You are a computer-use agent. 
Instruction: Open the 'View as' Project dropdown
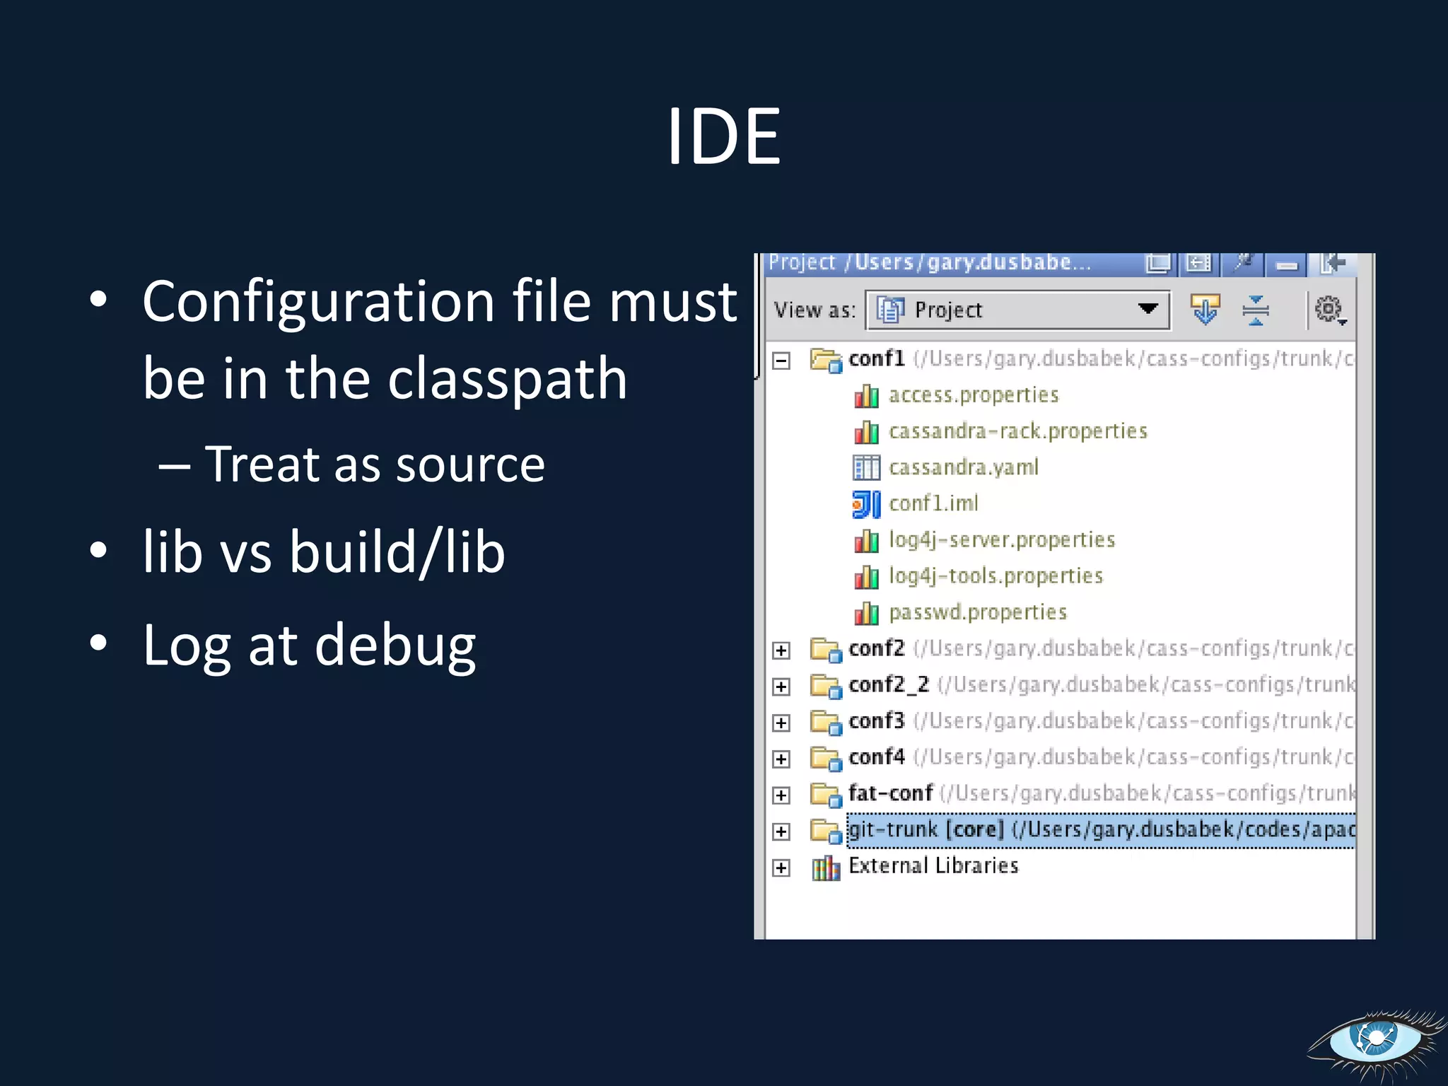click(x=1018, y=310)
